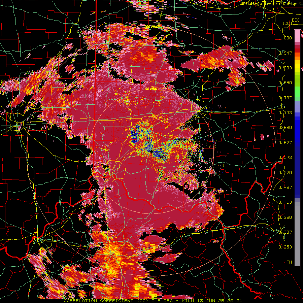The height and width of the screenshot is (303, 303).
Task: Click the 100 NMI range ring label
Action: coord(151,27)
